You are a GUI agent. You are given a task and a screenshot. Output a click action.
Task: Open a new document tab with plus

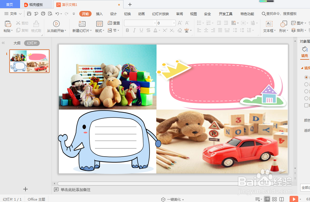coord(130,4)
